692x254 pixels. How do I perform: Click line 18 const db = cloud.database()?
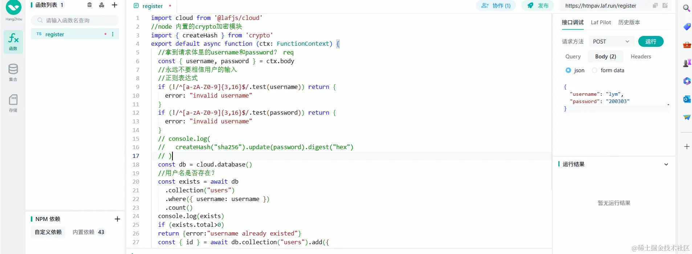tap(205, 165)
